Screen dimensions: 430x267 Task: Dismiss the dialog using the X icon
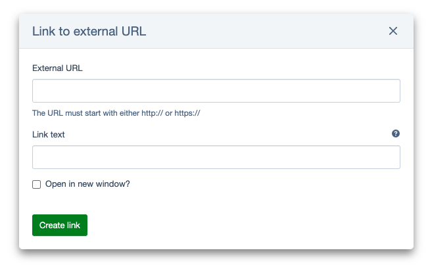point(393,31)
